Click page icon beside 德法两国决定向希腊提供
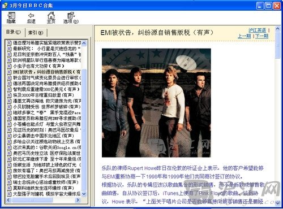Viewport: 283px width, 209px height. click(x=9, y=84)
